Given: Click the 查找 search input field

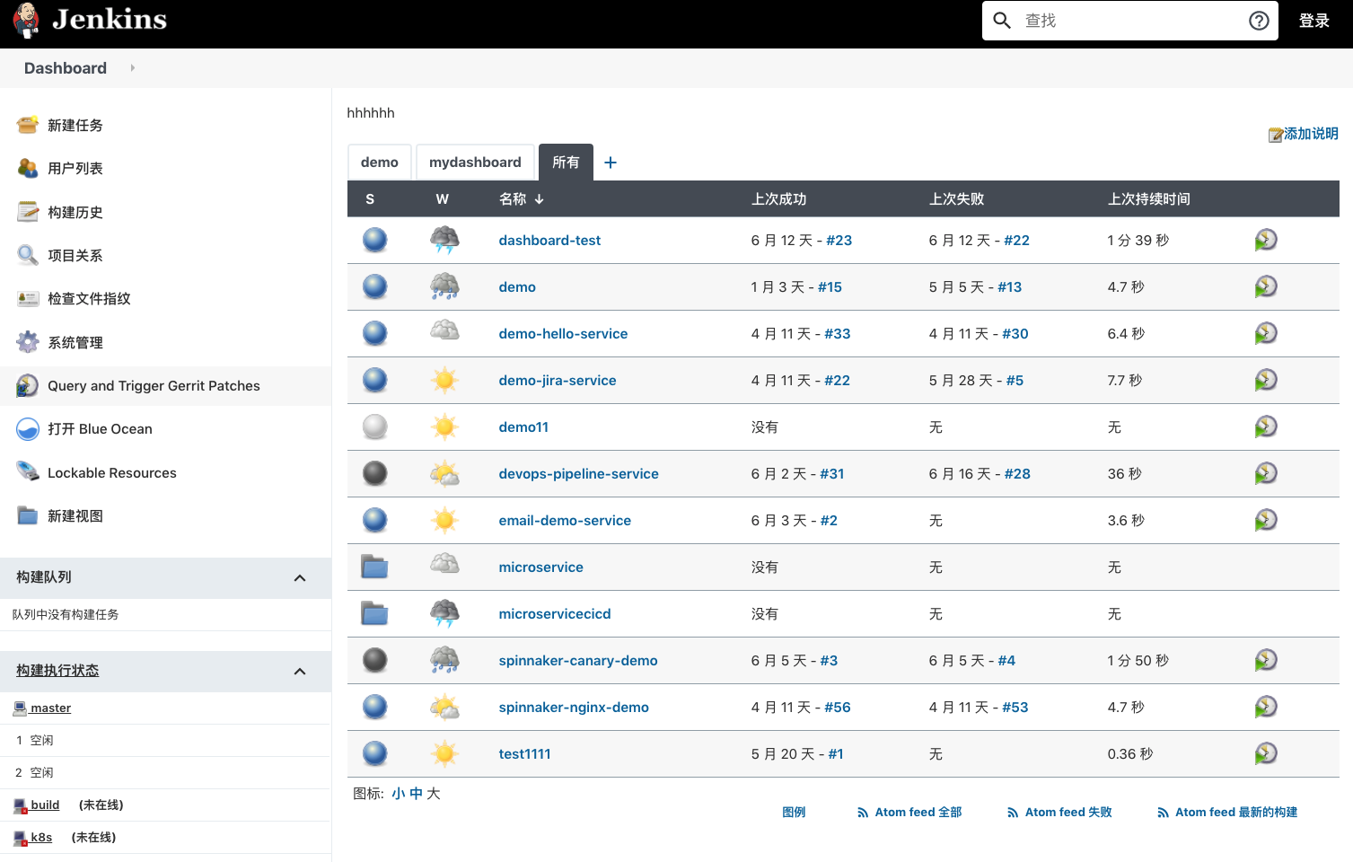Looking at the screenshot, I should (1131, 21).
